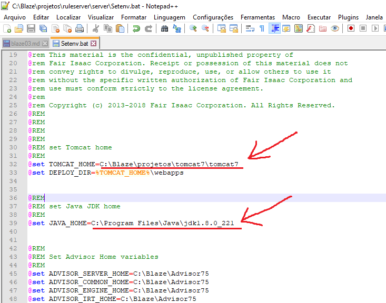Image resolution: width=386 pixels, height=303 pixels.
Task: Print the document with the printer icon
Action: [80, 28]
